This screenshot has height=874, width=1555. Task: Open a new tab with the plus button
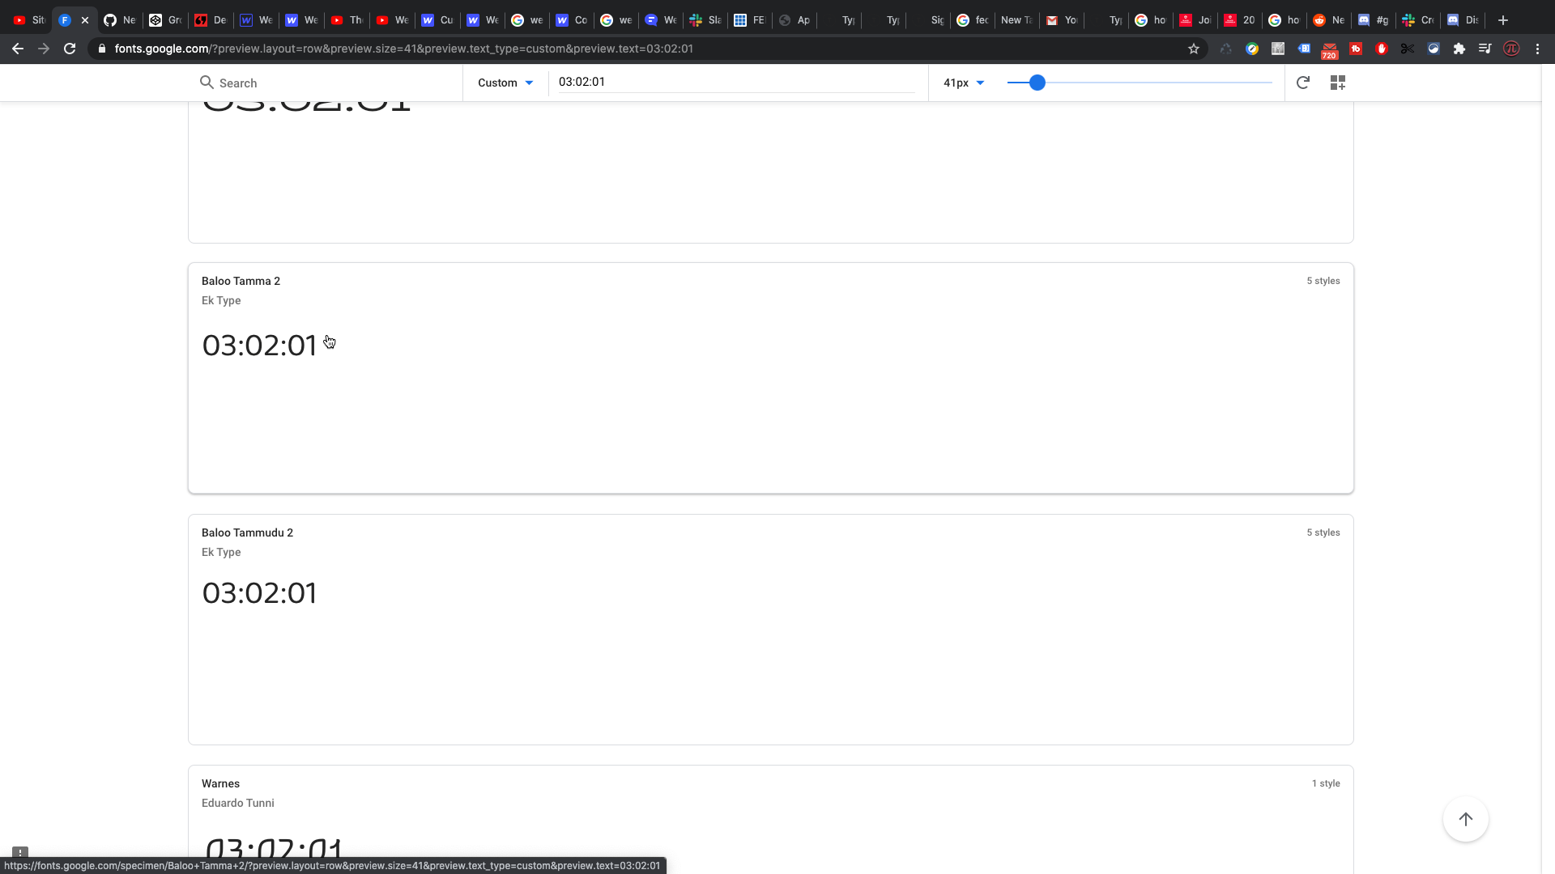tap(1503, 20)
